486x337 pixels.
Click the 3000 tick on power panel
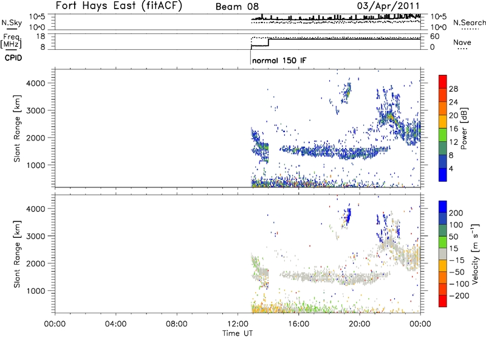(36, 111)
